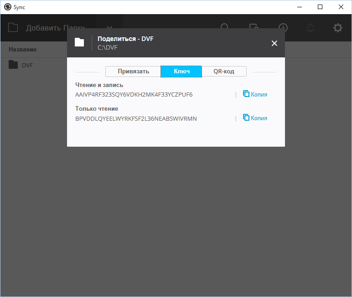Switch to the QR-код tab
Viewport: 352px width, 297px height.
click(x=224, y=72)
